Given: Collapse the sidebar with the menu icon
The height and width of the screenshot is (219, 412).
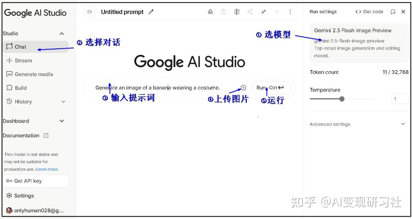Looking at the screenshot, I should coord(89,12).
